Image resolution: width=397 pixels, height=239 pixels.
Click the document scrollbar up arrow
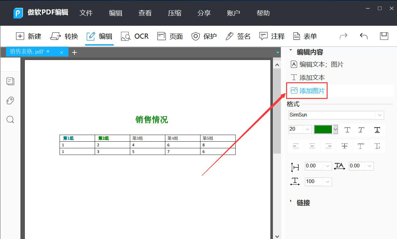coord(277,65)
